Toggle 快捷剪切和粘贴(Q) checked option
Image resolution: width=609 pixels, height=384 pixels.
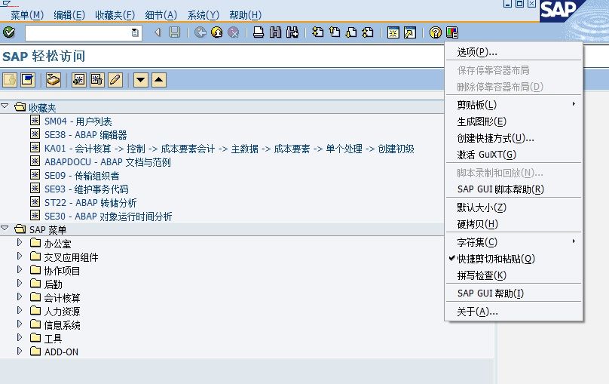click(513, 259)
